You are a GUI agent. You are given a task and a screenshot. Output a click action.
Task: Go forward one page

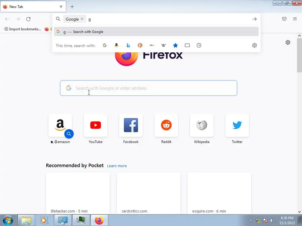pyautogui.click(x=18, y=19)
